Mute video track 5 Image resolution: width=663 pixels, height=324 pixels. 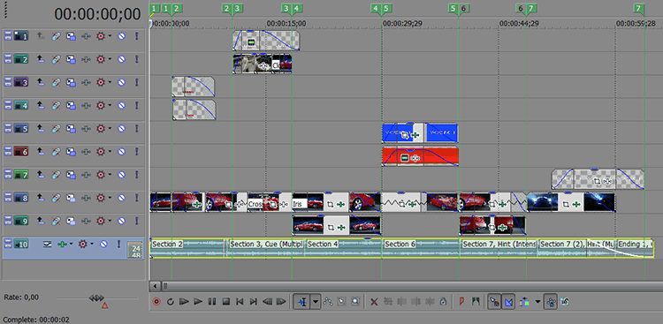(121, 128)
